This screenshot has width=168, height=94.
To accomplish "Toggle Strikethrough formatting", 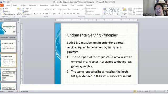I will pyautogui.click(x=46, y=13).
